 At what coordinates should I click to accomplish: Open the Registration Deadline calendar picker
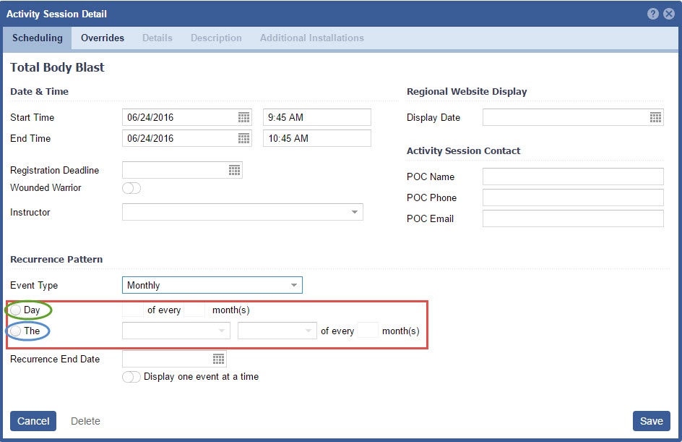(x=234, y=170)
